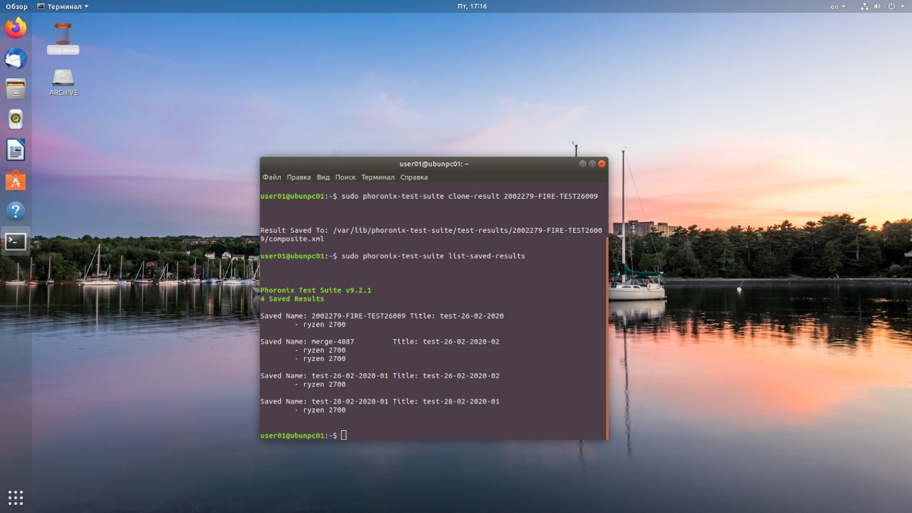Open the Help icon in dock

[x=15, y=211]
